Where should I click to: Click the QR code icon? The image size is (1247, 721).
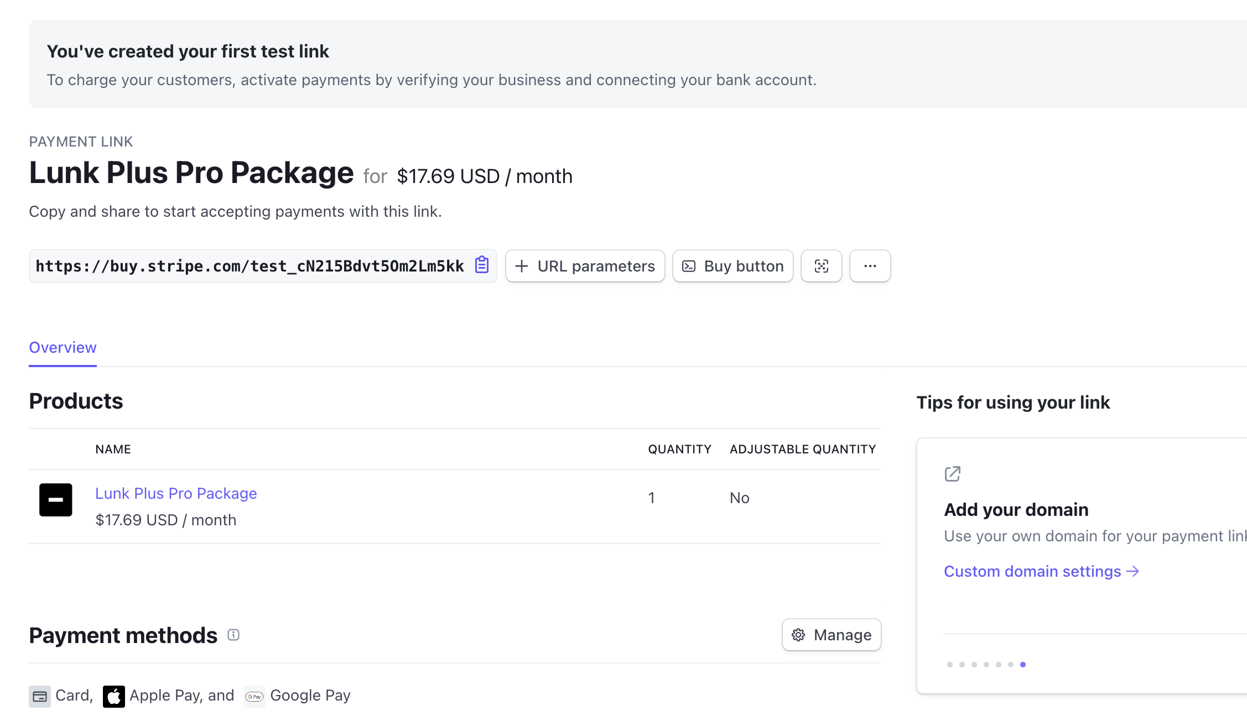pos(821,265)
